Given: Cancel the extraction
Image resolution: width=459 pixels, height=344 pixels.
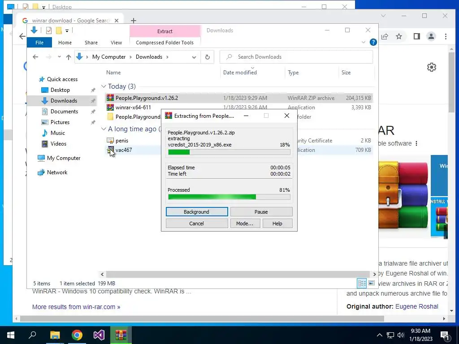Looking at the screenshot, I should click(197, 224).
